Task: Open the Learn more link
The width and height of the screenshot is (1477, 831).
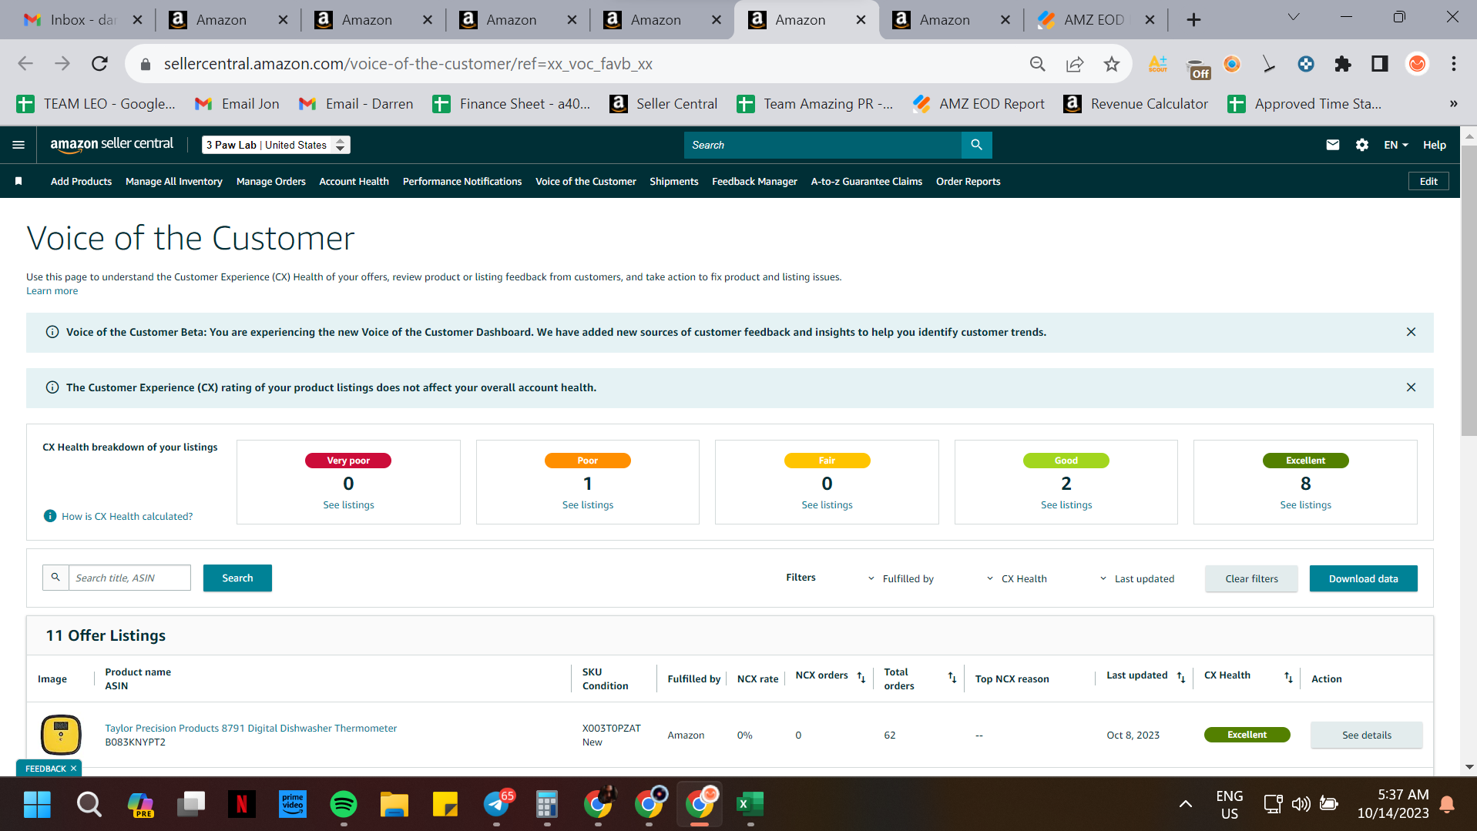Action: [x=52, y=290]
